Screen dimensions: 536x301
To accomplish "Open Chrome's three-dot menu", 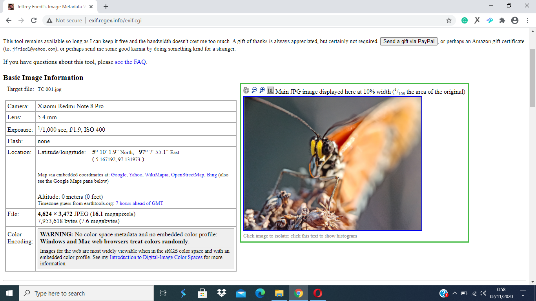I will point(527,20).
